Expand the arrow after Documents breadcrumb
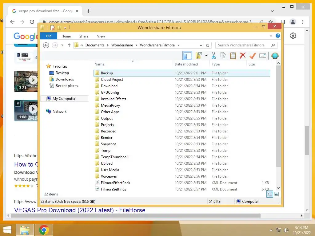 108,45
